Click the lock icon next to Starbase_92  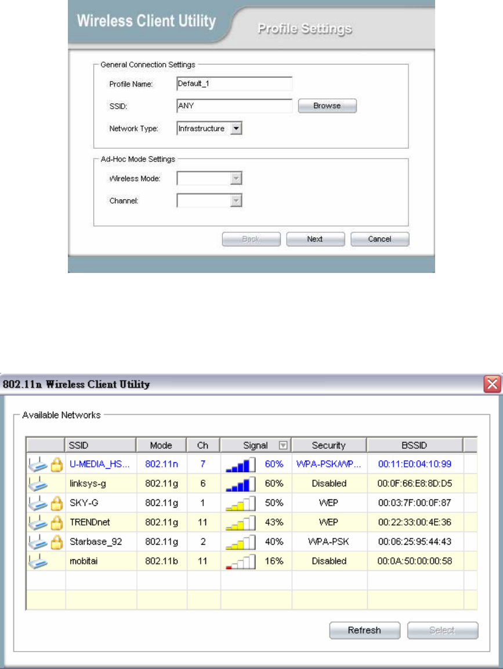coord(57,542)
